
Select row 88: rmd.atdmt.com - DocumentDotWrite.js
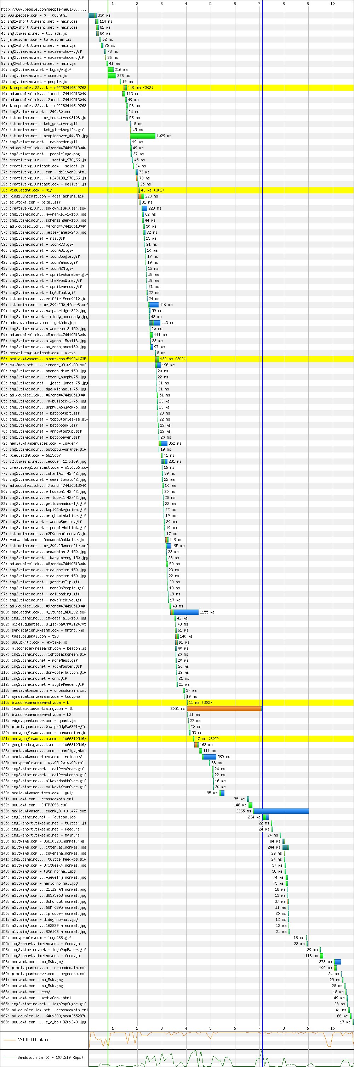[x=177, y=540]
